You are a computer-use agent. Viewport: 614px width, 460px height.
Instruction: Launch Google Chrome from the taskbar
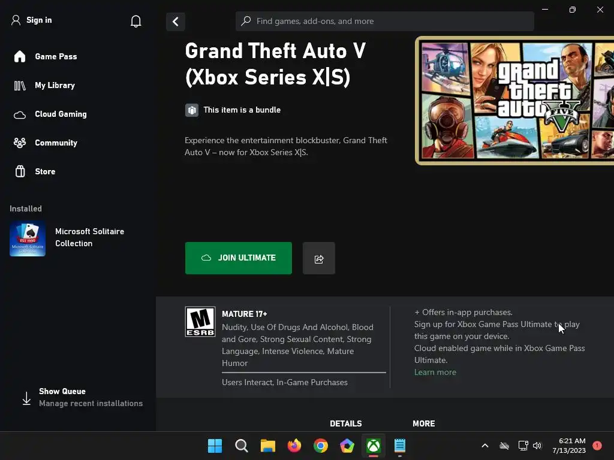(321, 446)
